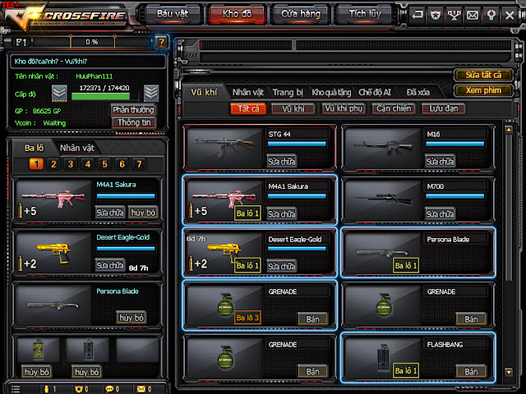Select the backpack Persona Blade image
This screenshot has width=526, height=394.
(x=53, y=305)
